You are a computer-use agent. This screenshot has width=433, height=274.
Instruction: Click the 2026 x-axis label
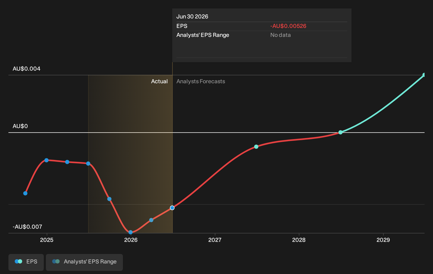[x=131, y=240]
